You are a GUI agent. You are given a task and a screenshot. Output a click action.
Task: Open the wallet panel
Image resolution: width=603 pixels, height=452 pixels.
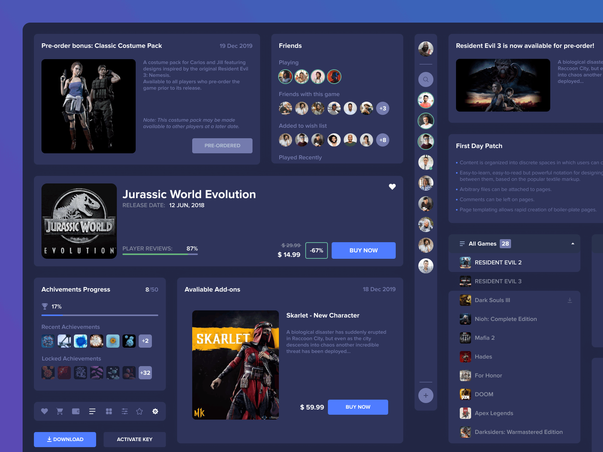pos(76,411)
